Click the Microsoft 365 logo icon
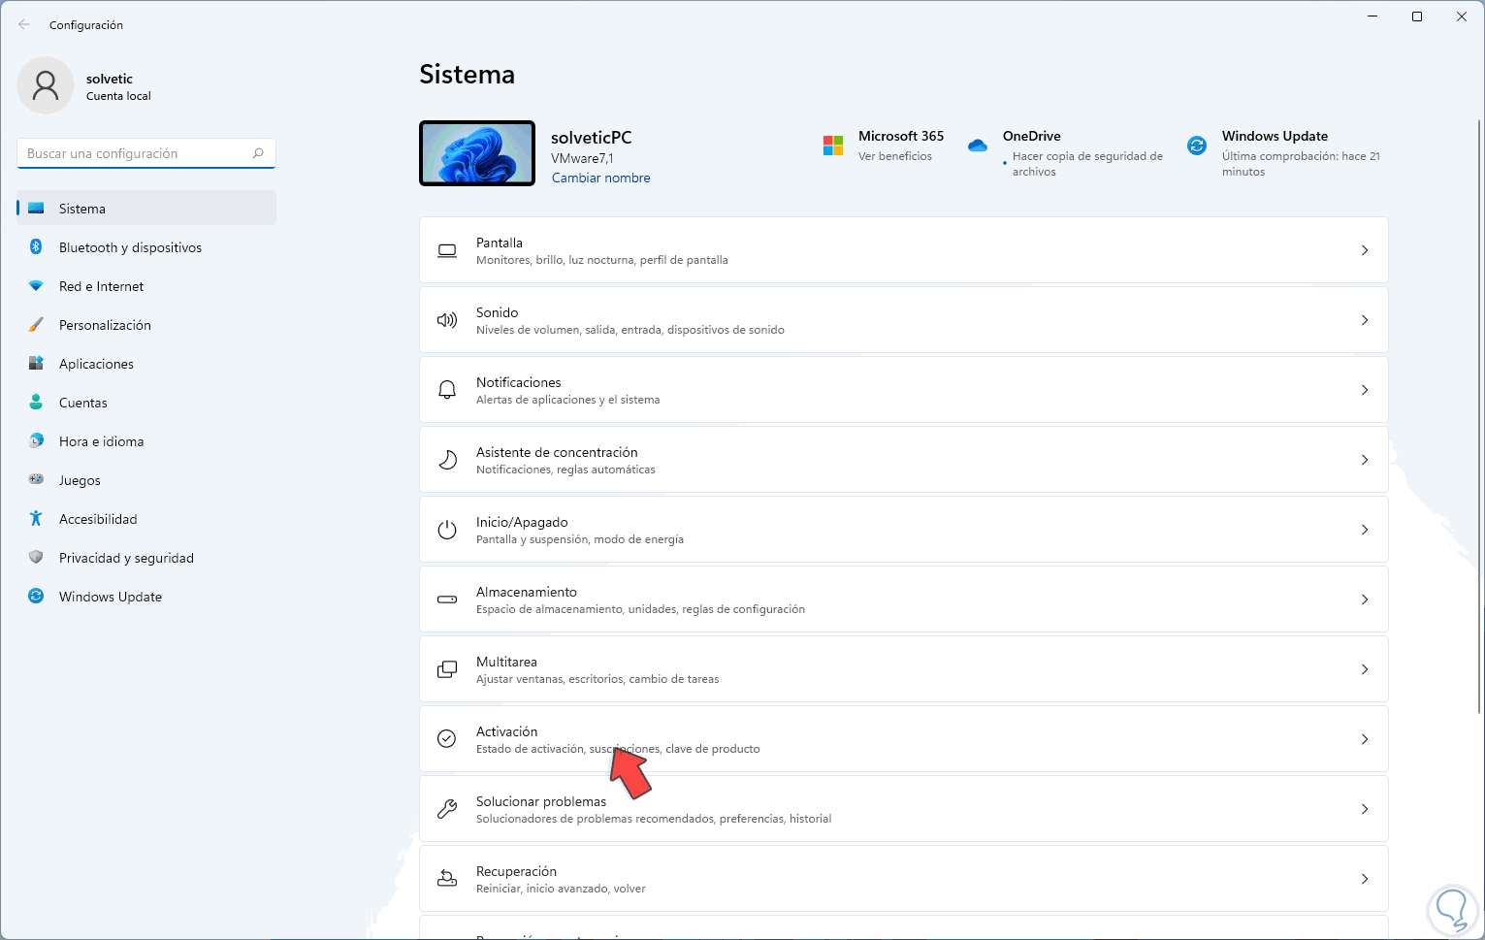Viewport: 1485px width, 940px height. tap(833, 146)
